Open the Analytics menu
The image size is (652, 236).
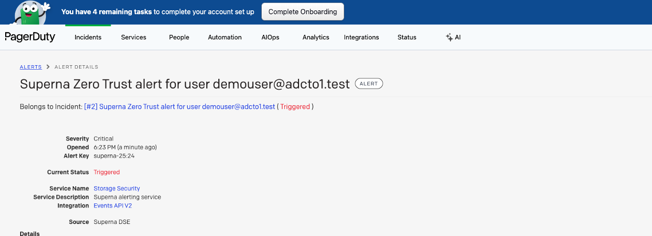coord(316,37)
